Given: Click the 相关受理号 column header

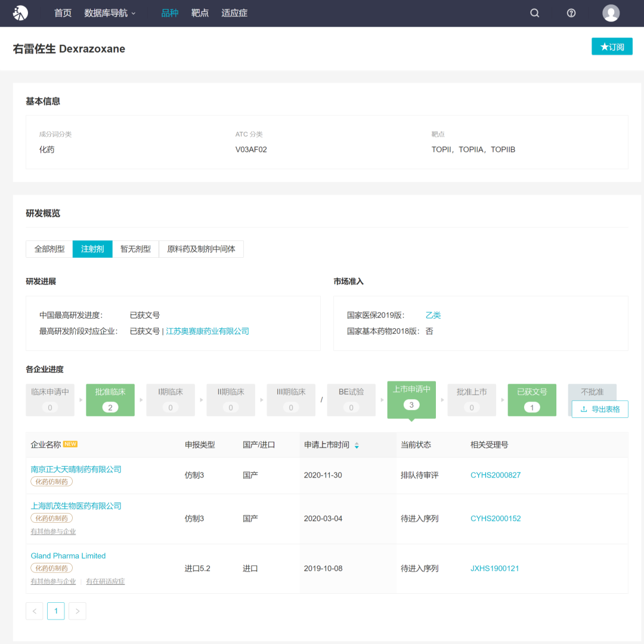Looking at the screenshot, I should point(489,445).
